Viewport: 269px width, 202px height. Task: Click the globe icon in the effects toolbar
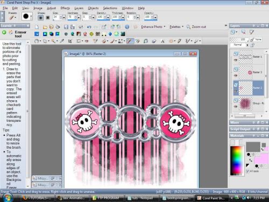coord(73,34)
